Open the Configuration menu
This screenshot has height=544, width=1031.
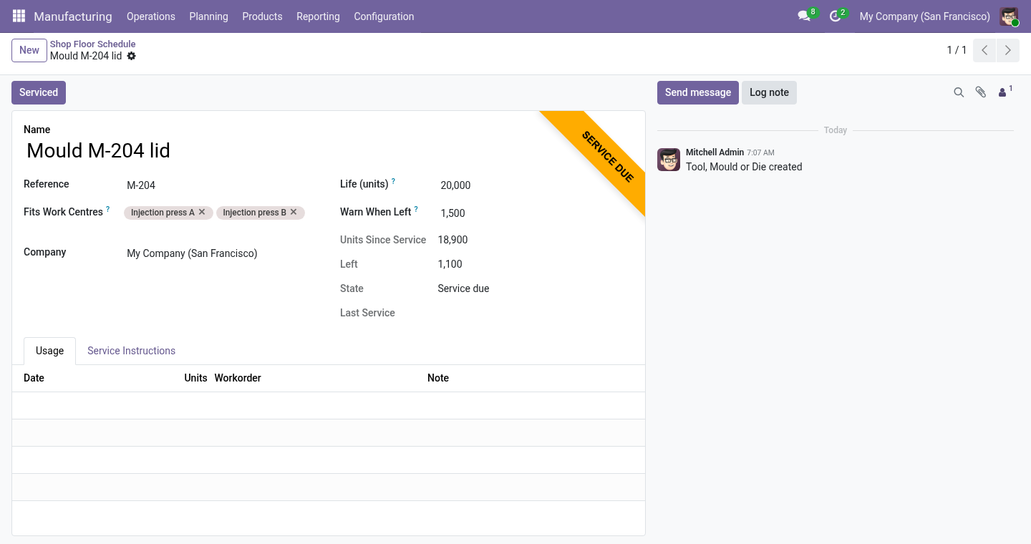pos(384,16)
